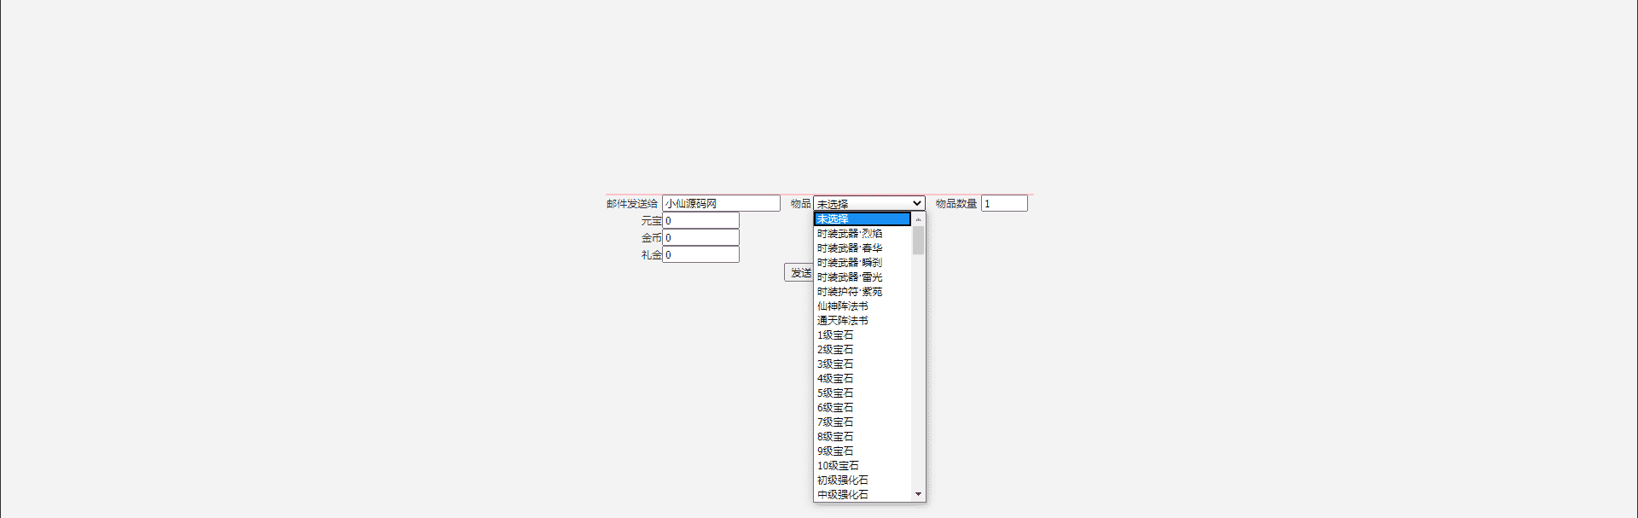
Task: Focus the 金币 amount field
Action: (x=700, y=237)
